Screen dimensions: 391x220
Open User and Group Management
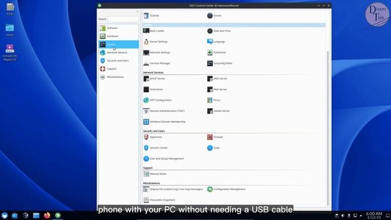(x=164, y=159)
